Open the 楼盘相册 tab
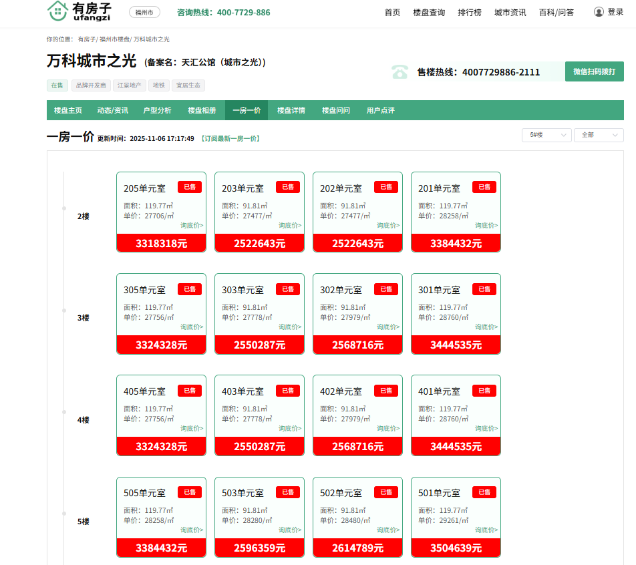The height and width of the screenshot is (565, 636). click(202, 110)
